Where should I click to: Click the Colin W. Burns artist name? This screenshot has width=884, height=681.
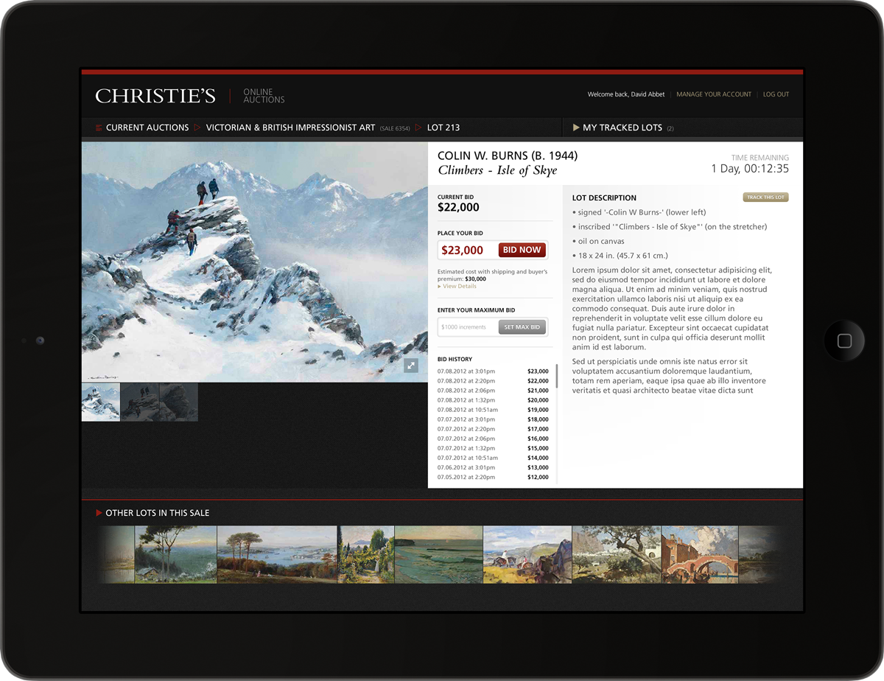point(508,156)
